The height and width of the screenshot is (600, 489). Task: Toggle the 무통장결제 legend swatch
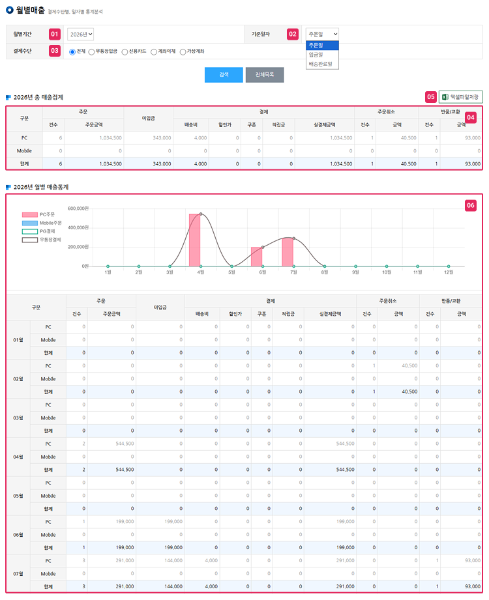pyautogui.click(x=30, y=240)
